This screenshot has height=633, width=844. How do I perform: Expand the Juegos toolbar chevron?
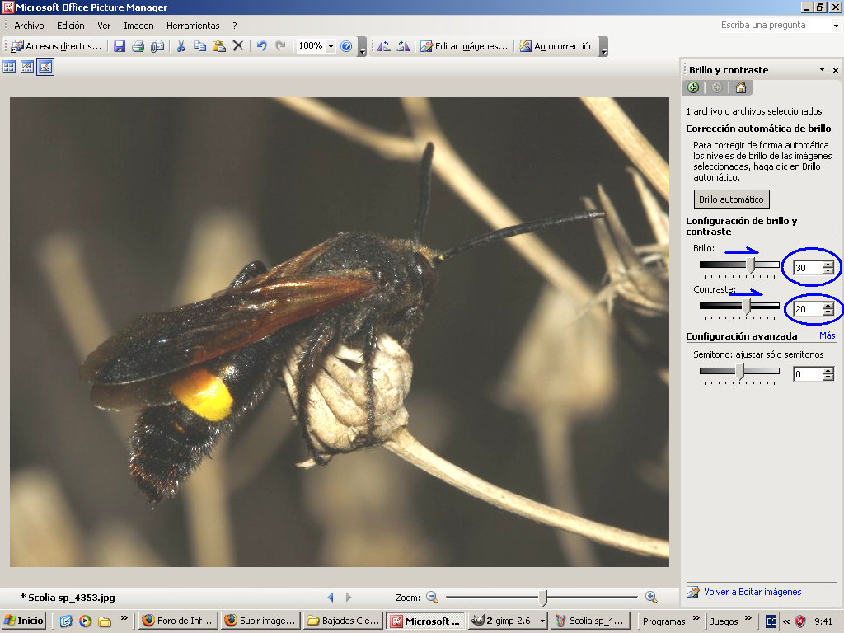[748, 618]
